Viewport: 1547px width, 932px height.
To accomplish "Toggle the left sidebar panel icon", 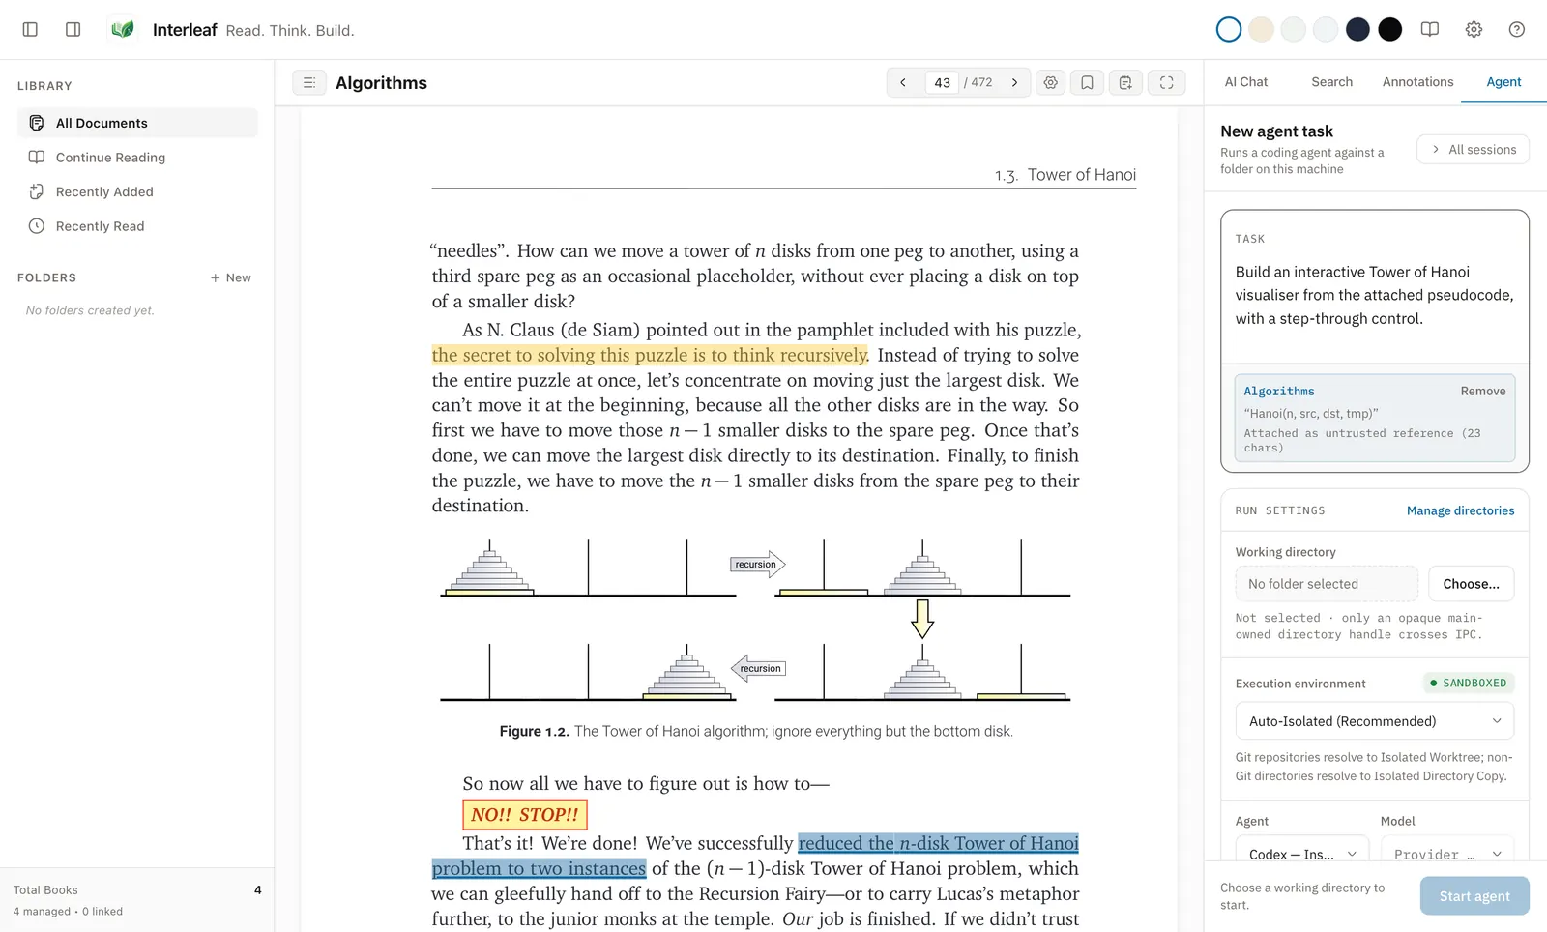I will (x=30, y=30).
